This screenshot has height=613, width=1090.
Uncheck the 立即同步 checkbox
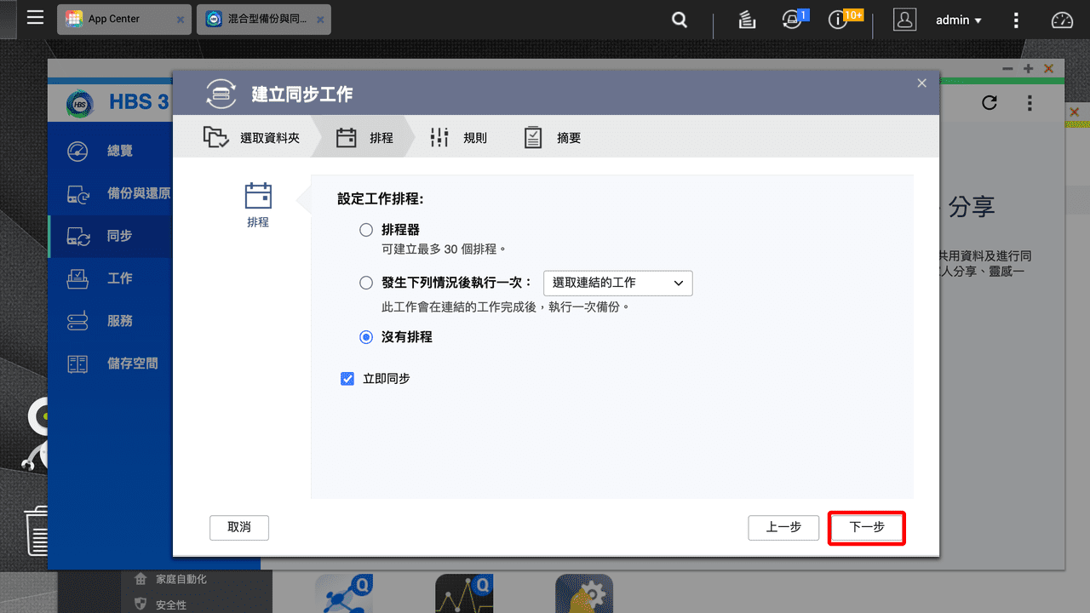pos(347,378)
